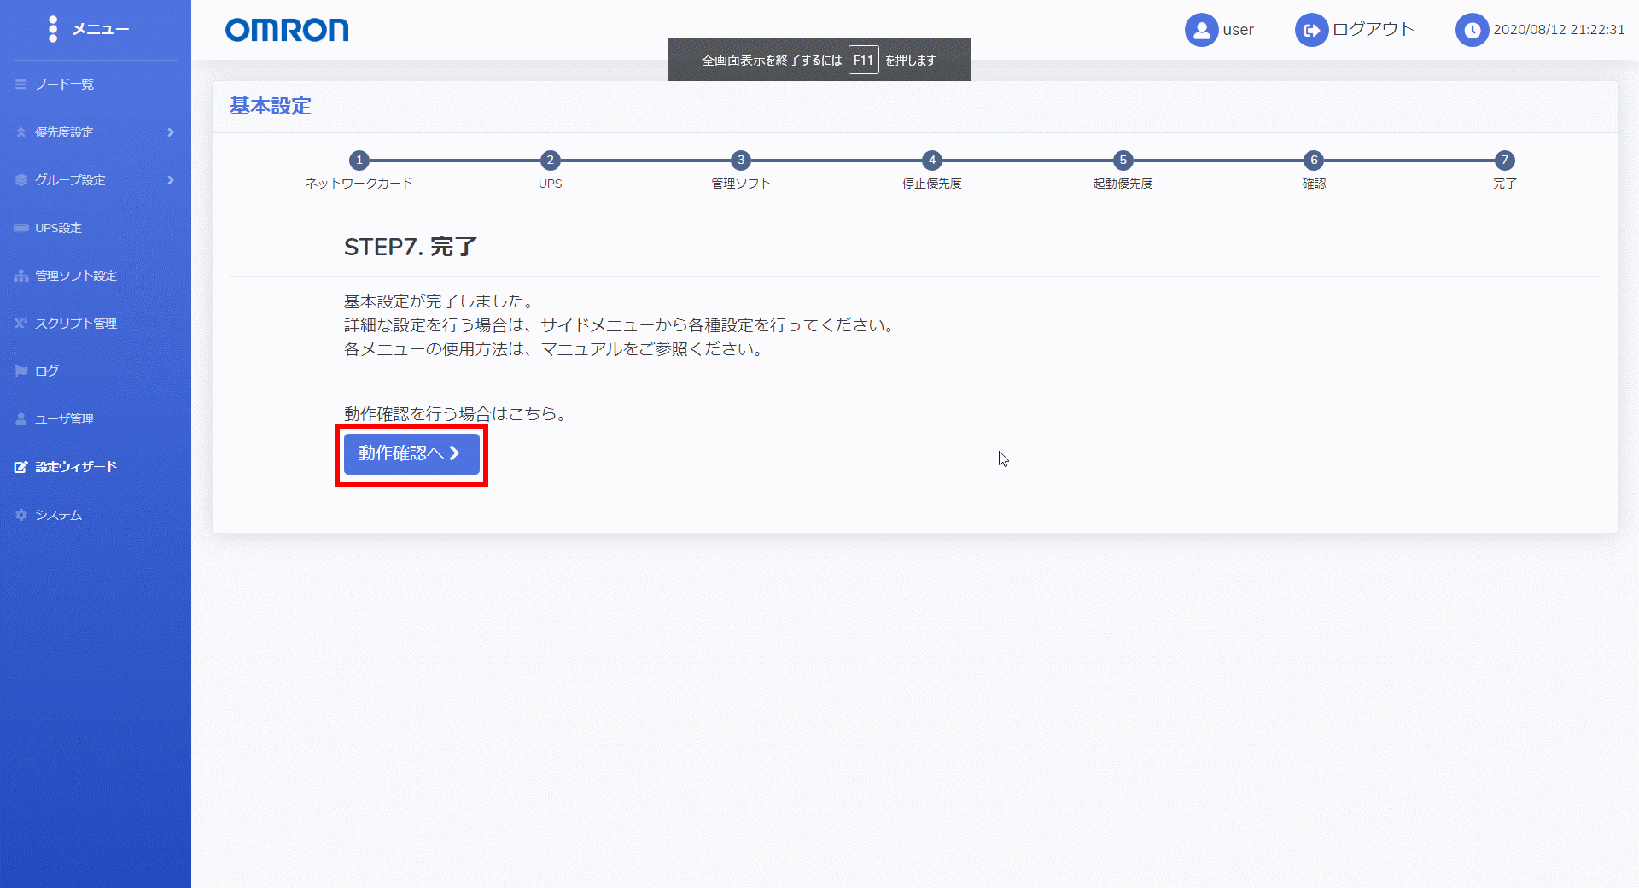Click the three-dot menu icon in sidebar

tap(53, 29)
